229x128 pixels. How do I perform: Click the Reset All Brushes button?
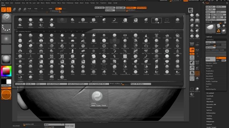141,84
